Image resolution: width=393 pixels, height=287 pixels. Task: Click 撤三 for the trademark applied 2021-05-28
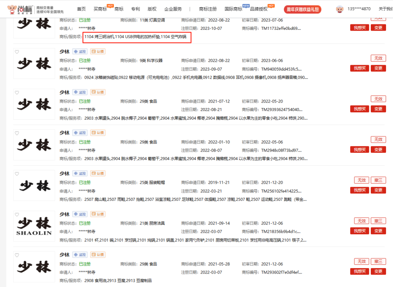point(378,262)
